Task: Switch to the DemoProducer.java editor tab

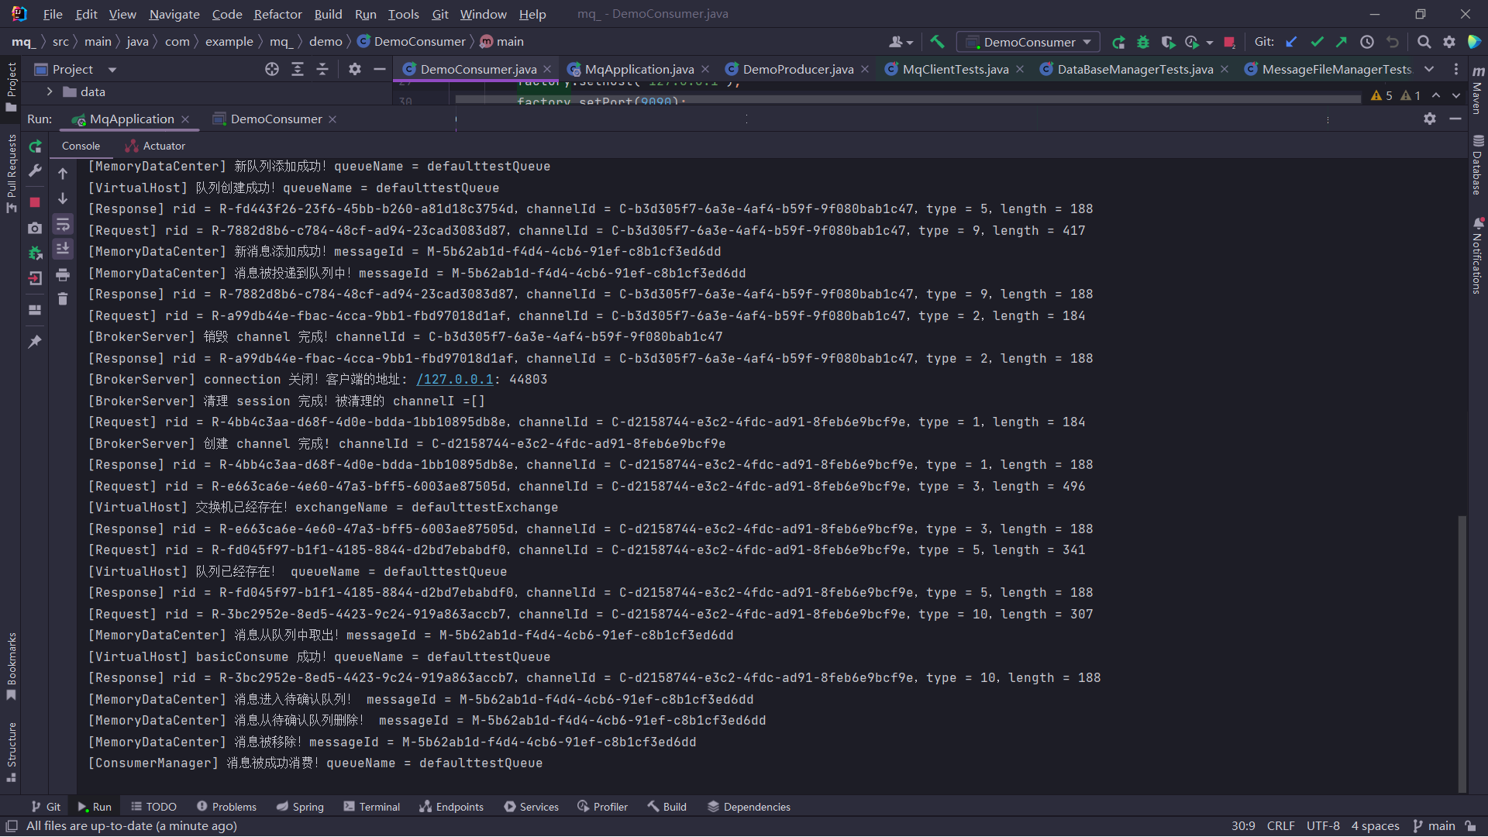Action: 797,70
